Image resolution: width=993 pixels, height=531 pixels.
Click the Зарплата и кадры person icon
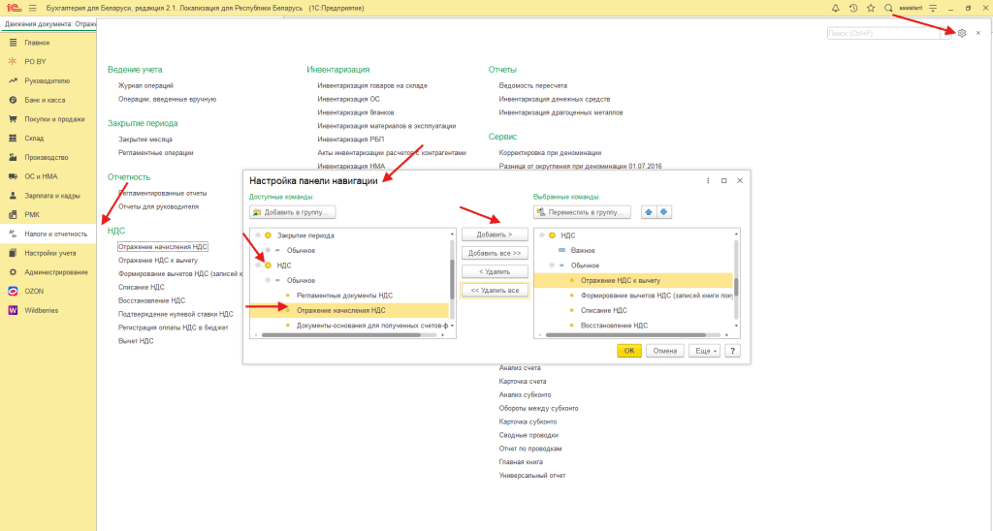(x=13, y=196)
